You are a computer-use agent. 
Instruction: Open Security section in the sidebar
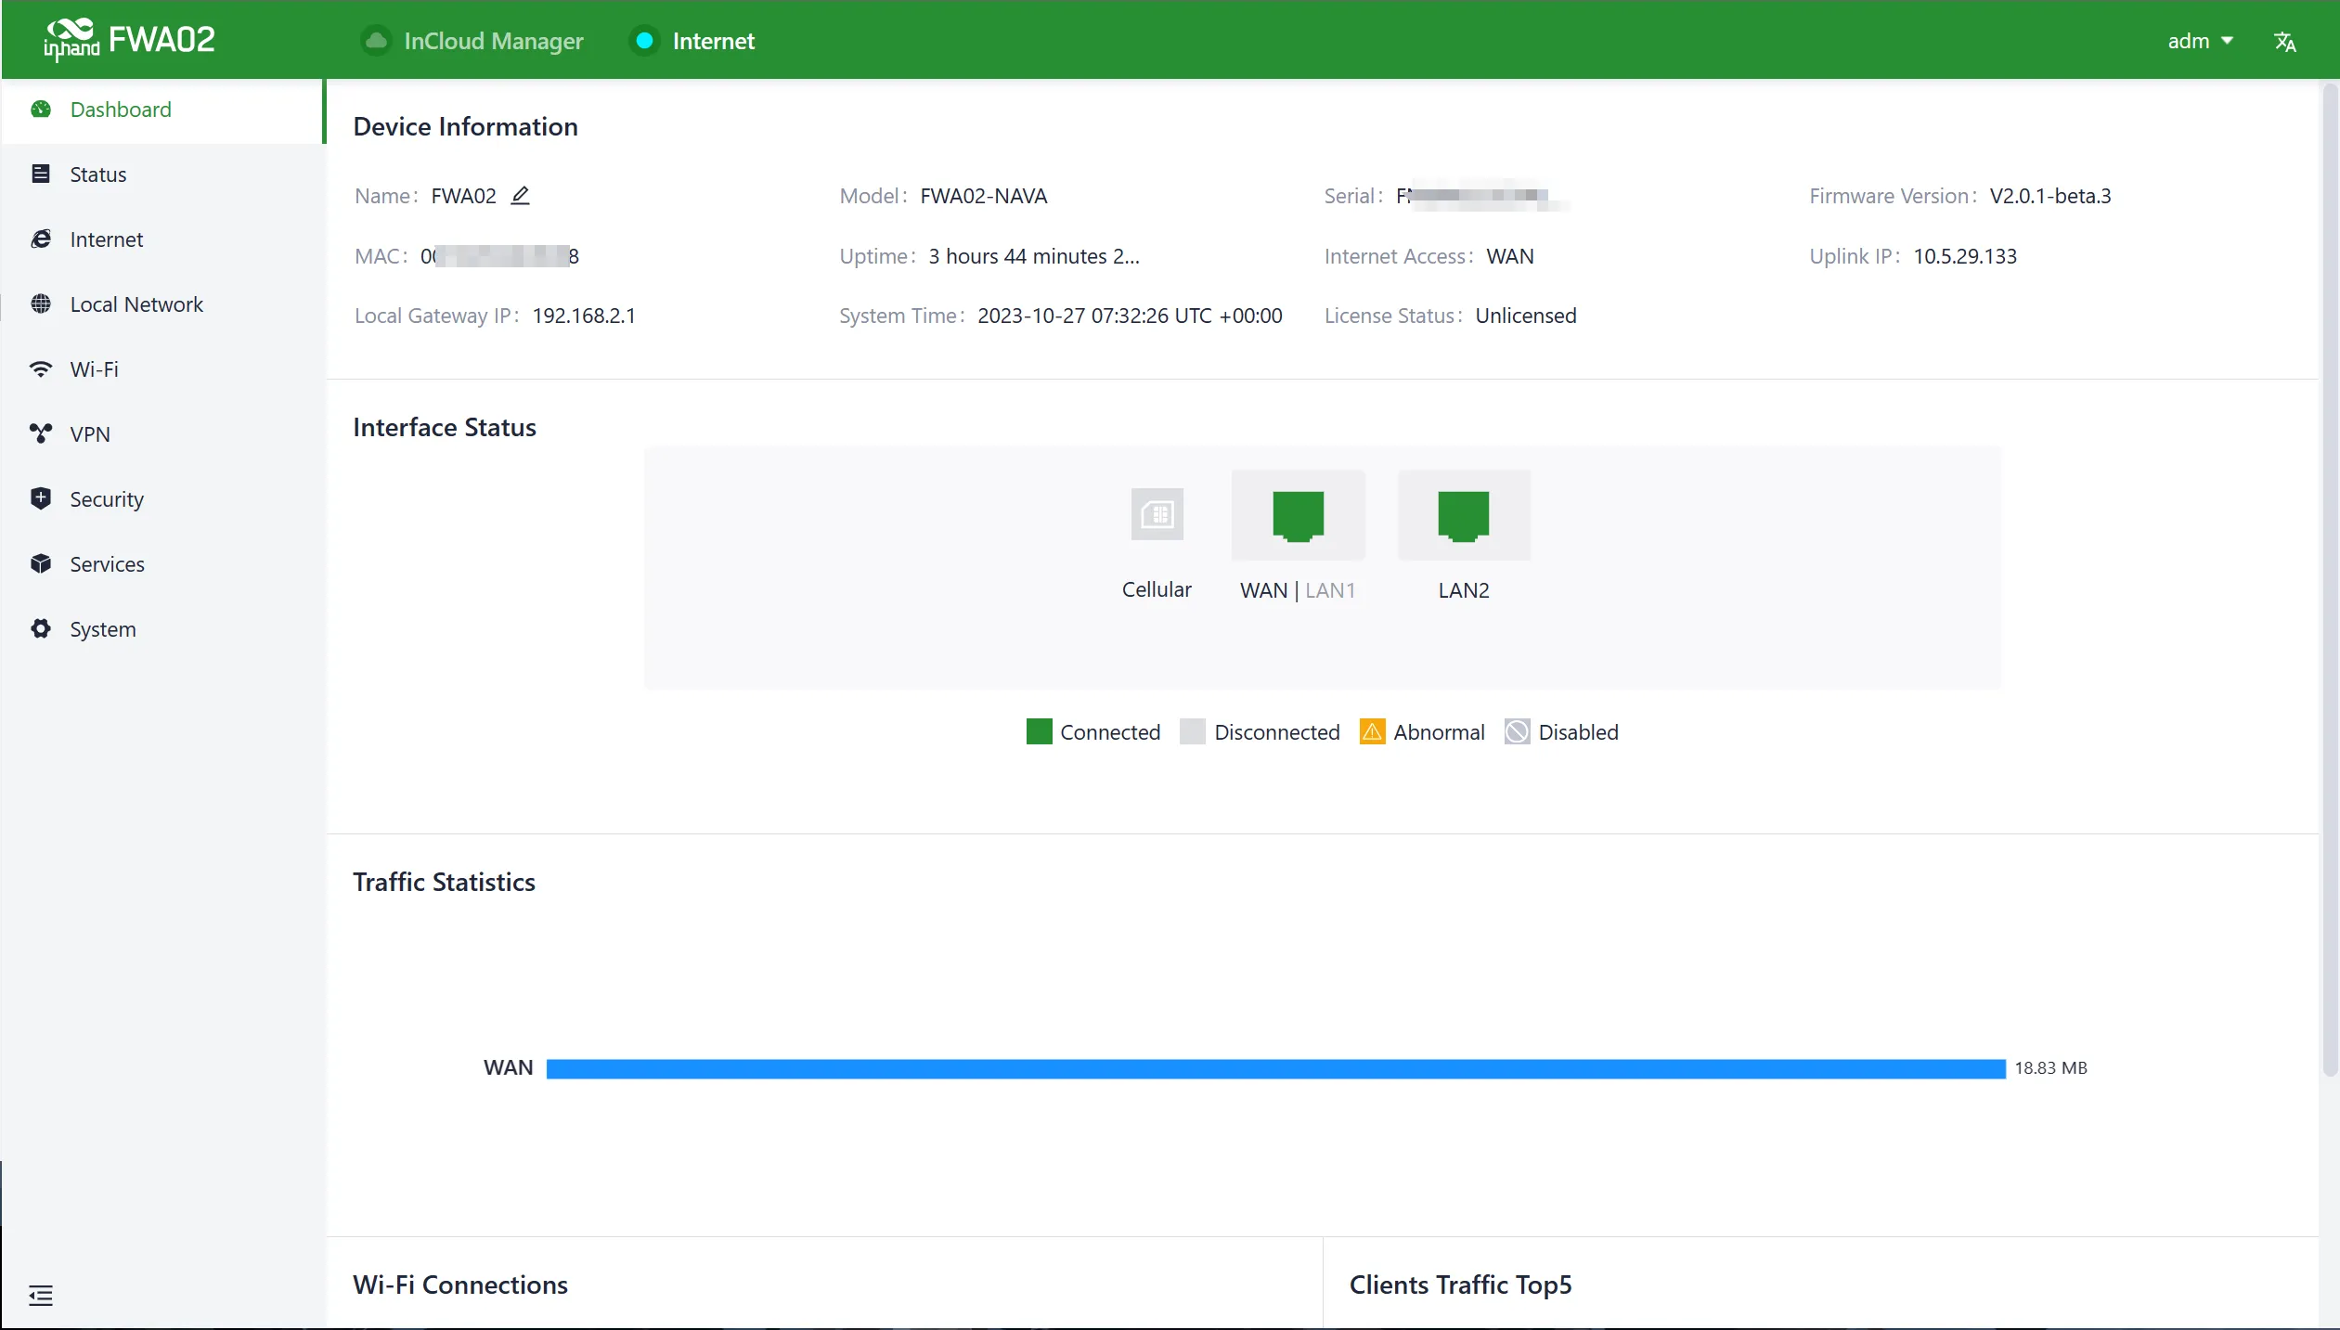(162, 499)
